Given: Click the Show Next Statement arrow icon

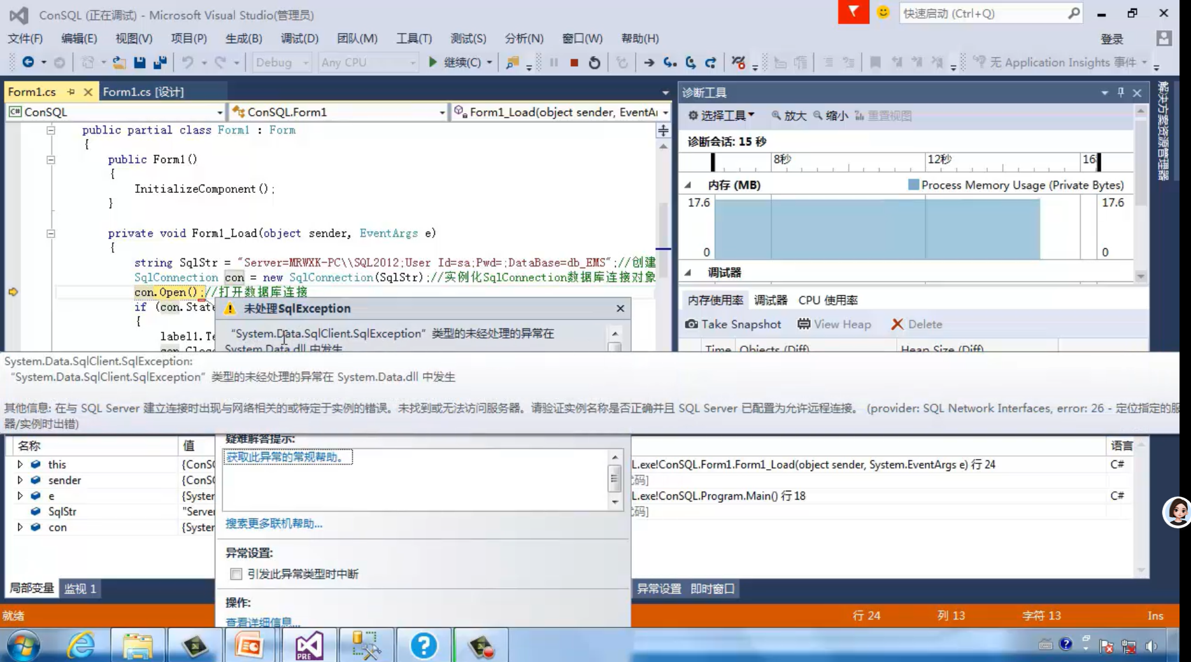Looking at the screenshot, I should click(x=649, y=62).
